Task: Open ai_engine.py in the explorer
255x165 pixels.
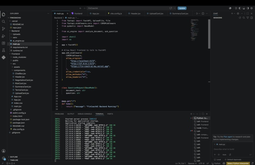Action: [x=18, y=41]
